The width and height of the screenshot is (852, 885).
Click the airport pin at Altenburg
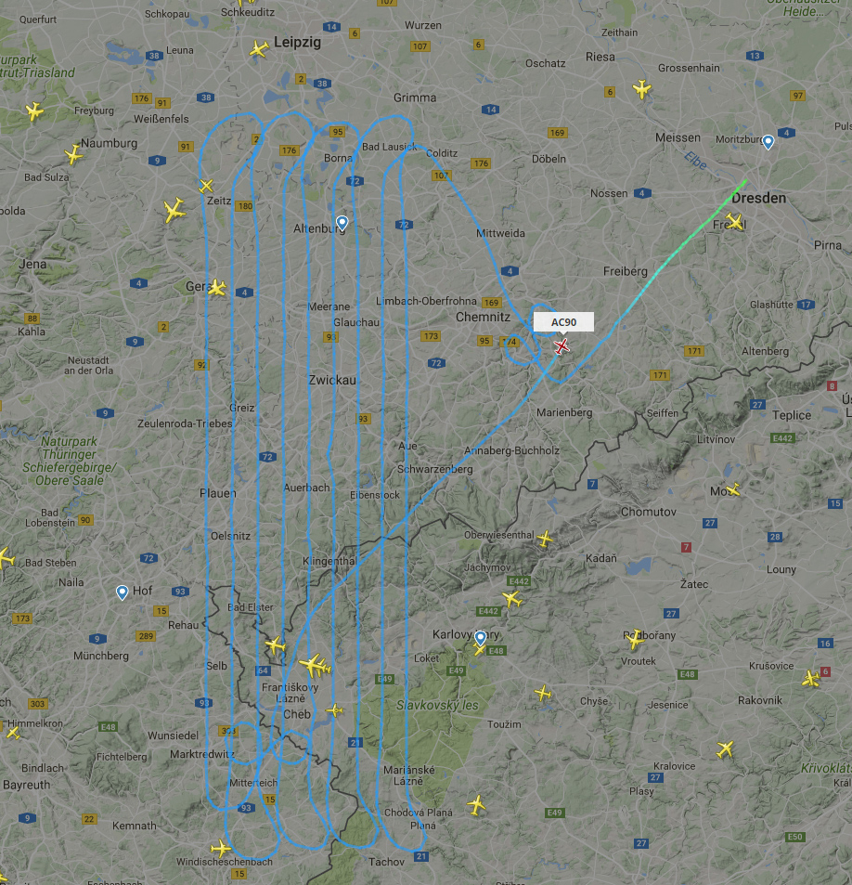click(x=342, y=224)
